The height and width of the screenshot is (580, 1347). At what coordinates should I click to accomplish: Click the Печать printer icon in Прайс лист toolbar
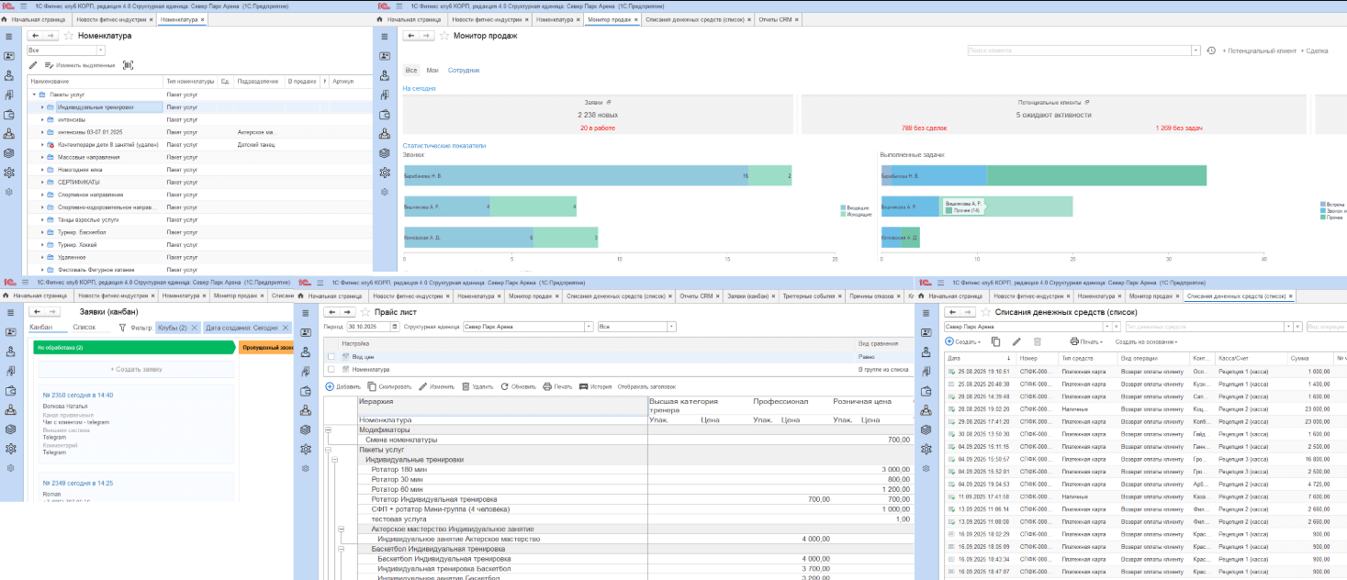tap(547, 386)
